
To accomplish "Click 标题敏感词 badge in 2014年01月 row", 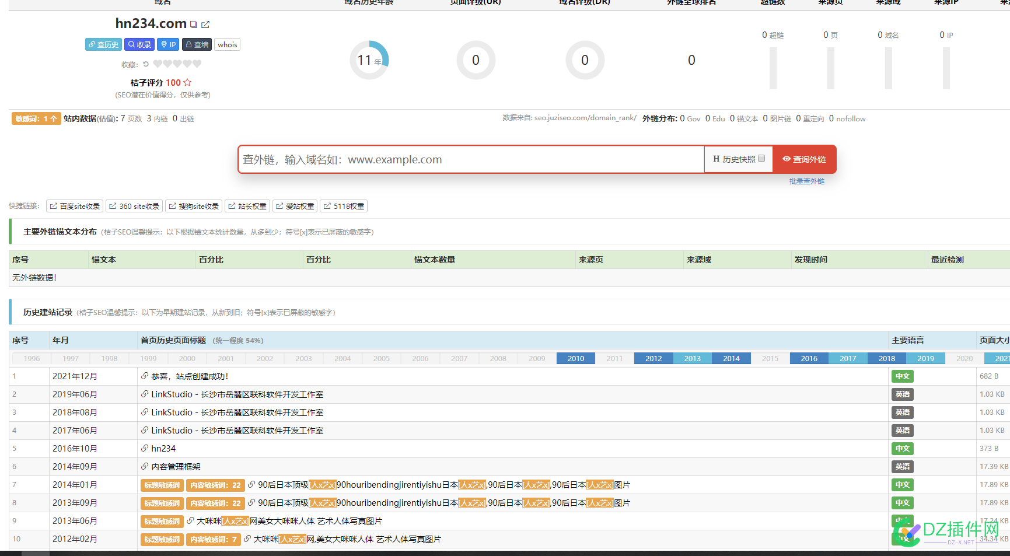I will tap(162, 485).
